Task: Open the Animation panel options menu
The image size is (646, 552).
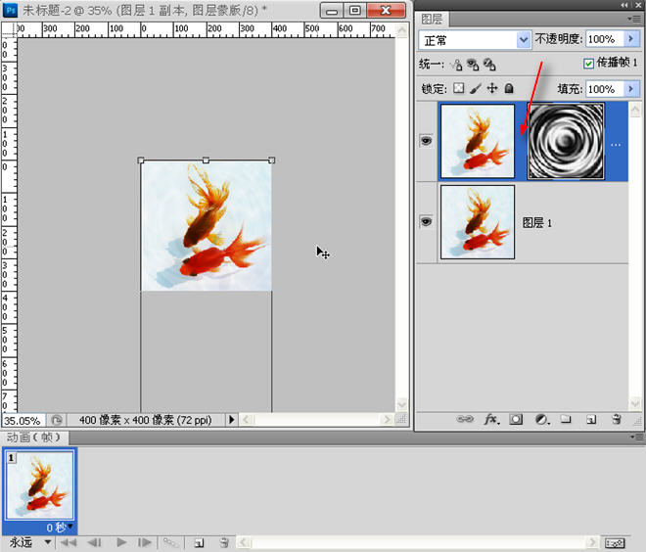Action: point(638,437)
